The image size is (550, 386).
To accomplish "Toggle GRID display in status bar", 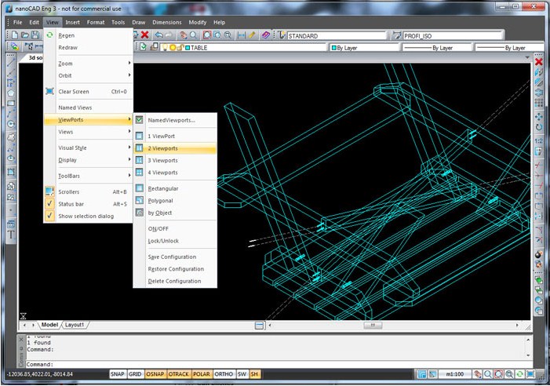I will [135, 374].
